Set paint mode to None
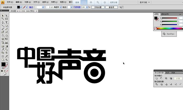Screen dimensions: 183x110 pyautogui.click(x=7, y=71)
